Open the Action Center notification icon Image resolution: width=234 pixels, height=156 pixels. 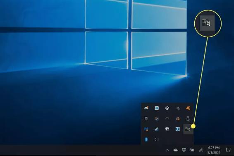tap(228, 150)
